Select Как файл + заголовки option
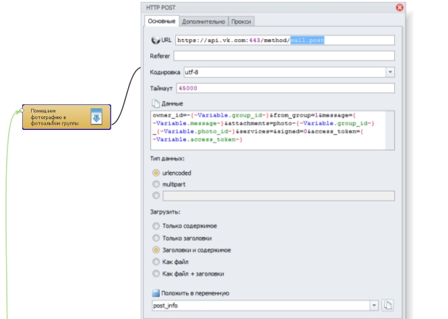Screen dimensions: 448x319 [157, 274]
